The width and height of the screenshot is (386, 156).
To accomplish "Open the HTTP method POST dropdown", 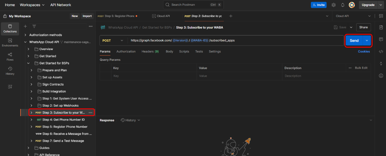I will tap(112, 40).
